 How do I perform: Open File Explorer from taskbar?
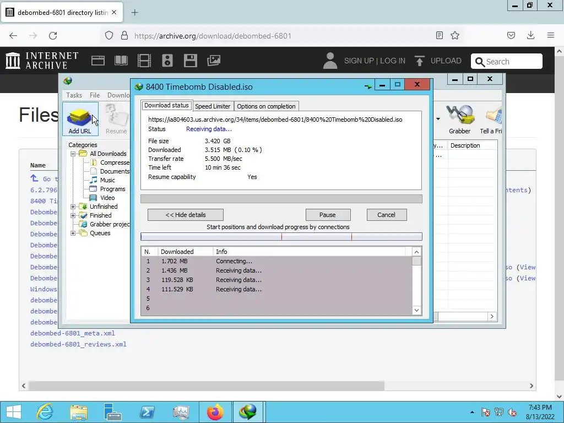point(79,412)
